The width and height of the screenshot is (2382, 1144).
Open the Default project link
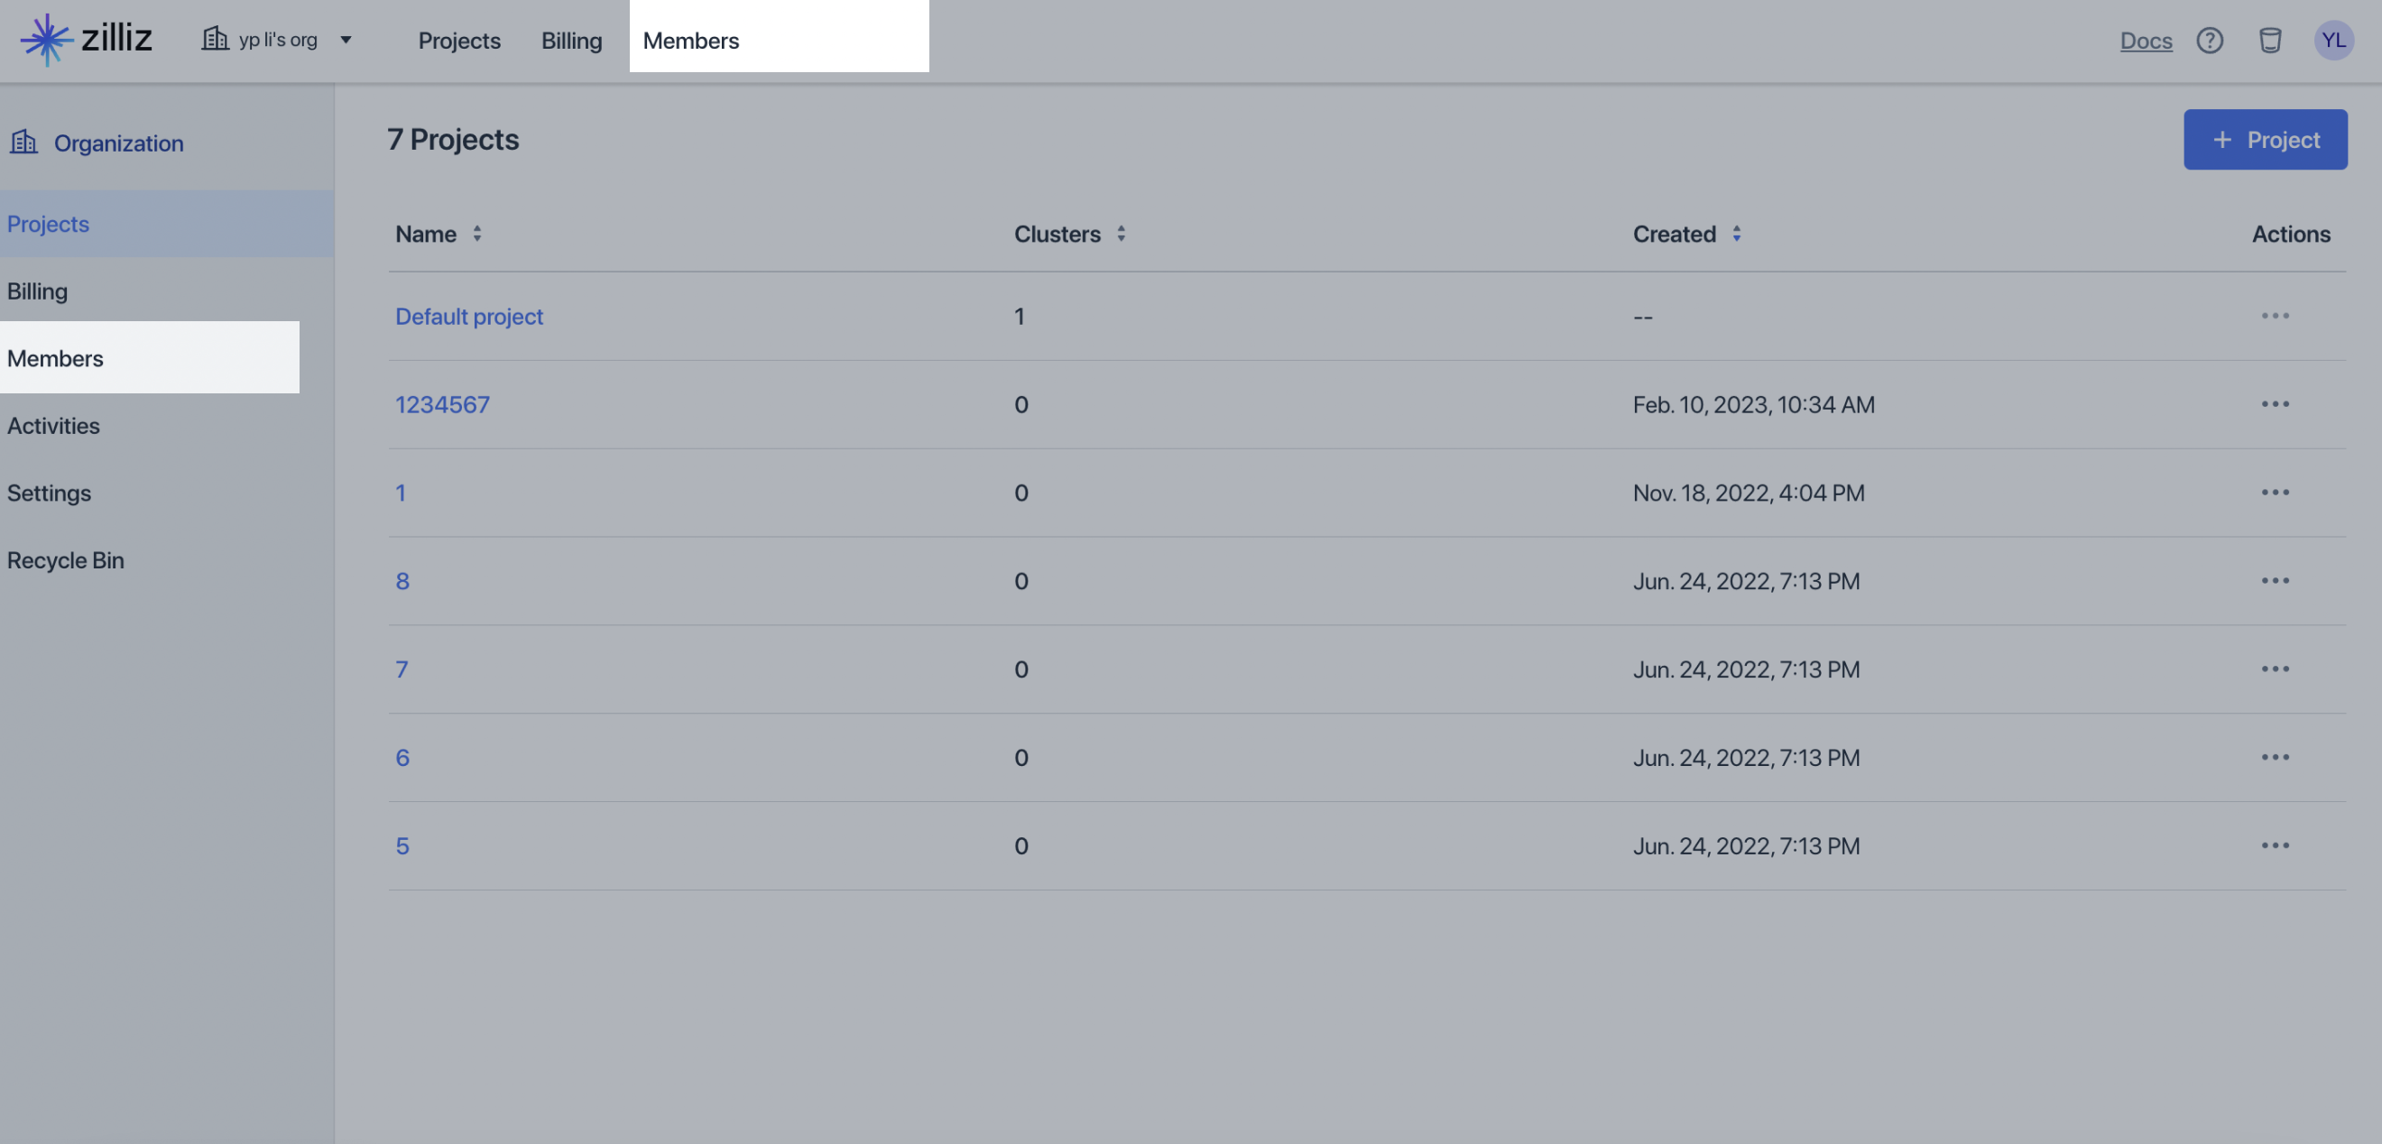(469, 317)
